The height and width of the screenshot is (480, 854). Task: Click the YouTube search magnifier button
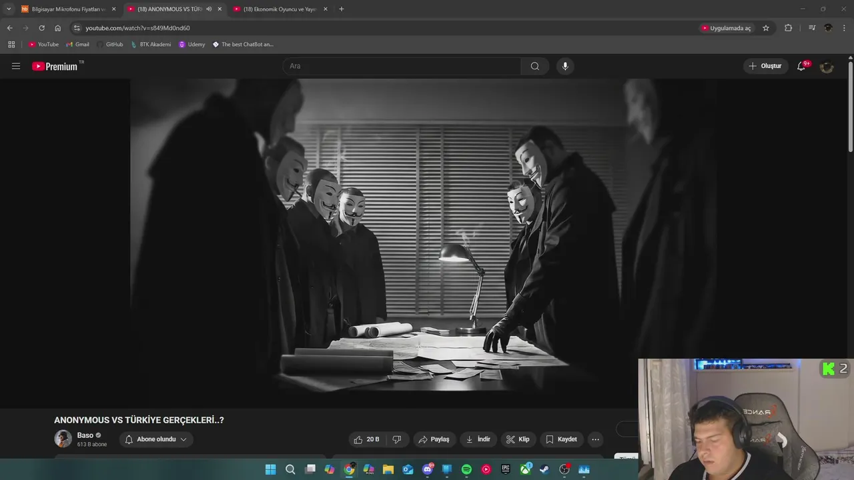[535, 66]
